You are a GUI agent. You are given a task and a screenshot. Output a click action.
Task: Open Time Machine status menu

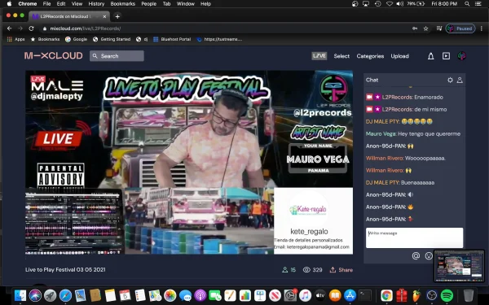(x=377, y=4)
